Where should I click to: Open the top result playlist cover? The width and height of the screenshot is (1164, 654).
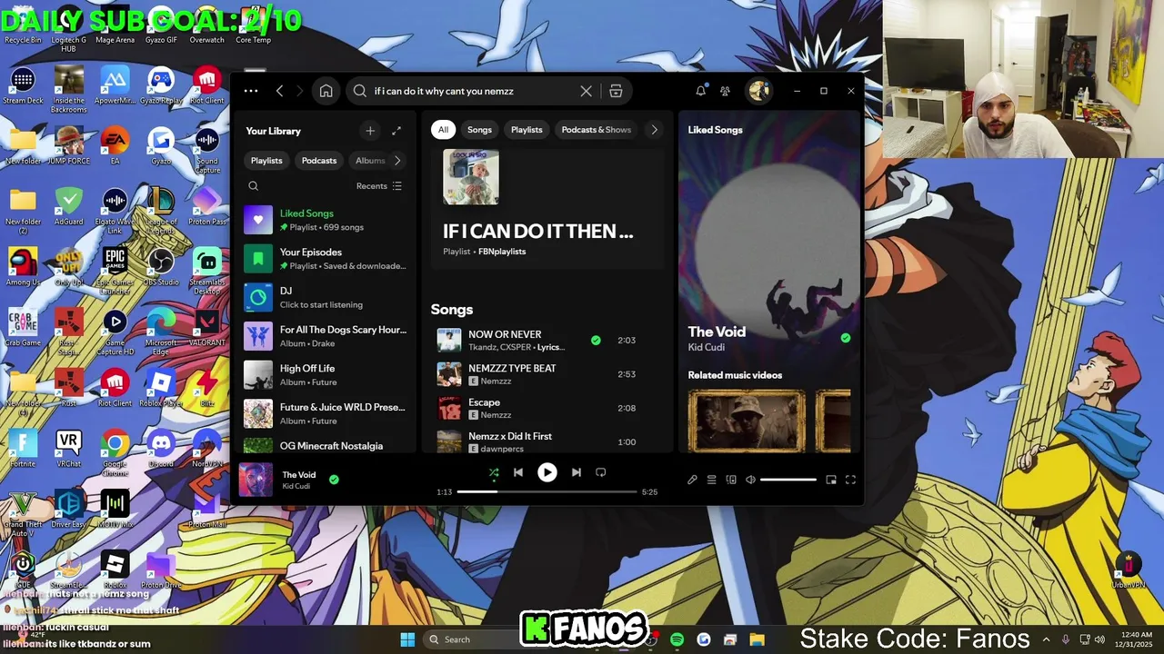point(471,177)
